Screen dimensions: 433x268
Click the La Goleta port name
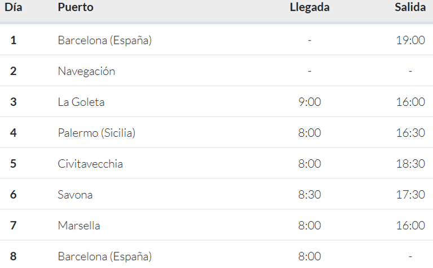point(81,102)
